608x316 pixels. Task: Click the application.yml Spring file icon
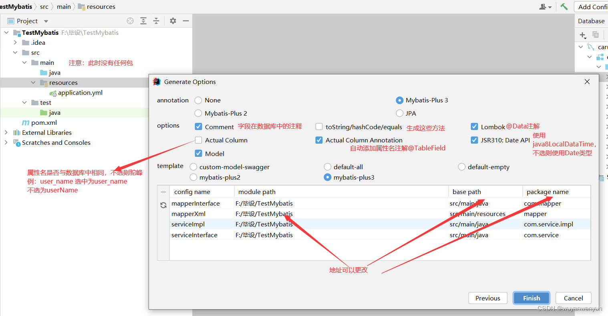[x=53, y=93]
